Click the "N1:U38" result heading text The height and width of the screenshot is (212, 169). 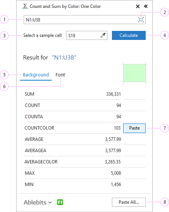pos(64,58)
